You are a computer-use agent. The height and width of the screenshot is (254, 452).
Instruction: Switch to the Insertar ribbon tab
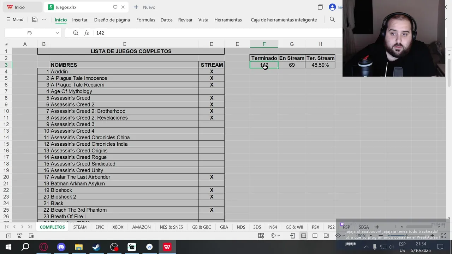coord(80,20)
